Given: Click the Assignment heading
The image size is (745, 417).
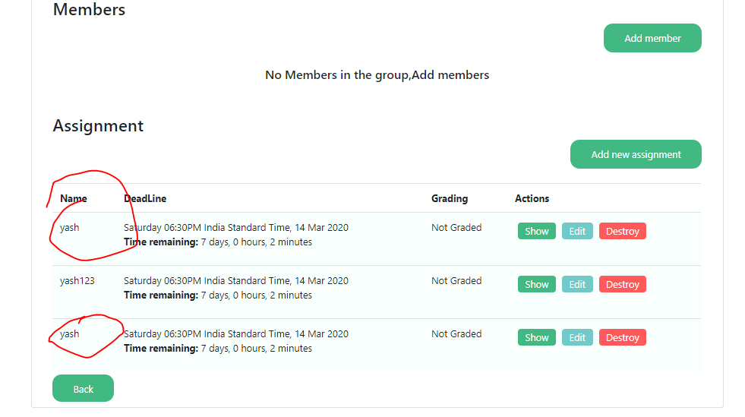Looking at the screenshot, I should (x=99, y=126).
